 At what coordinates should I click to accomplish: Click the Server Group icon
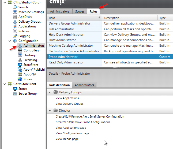click(15, 94)
